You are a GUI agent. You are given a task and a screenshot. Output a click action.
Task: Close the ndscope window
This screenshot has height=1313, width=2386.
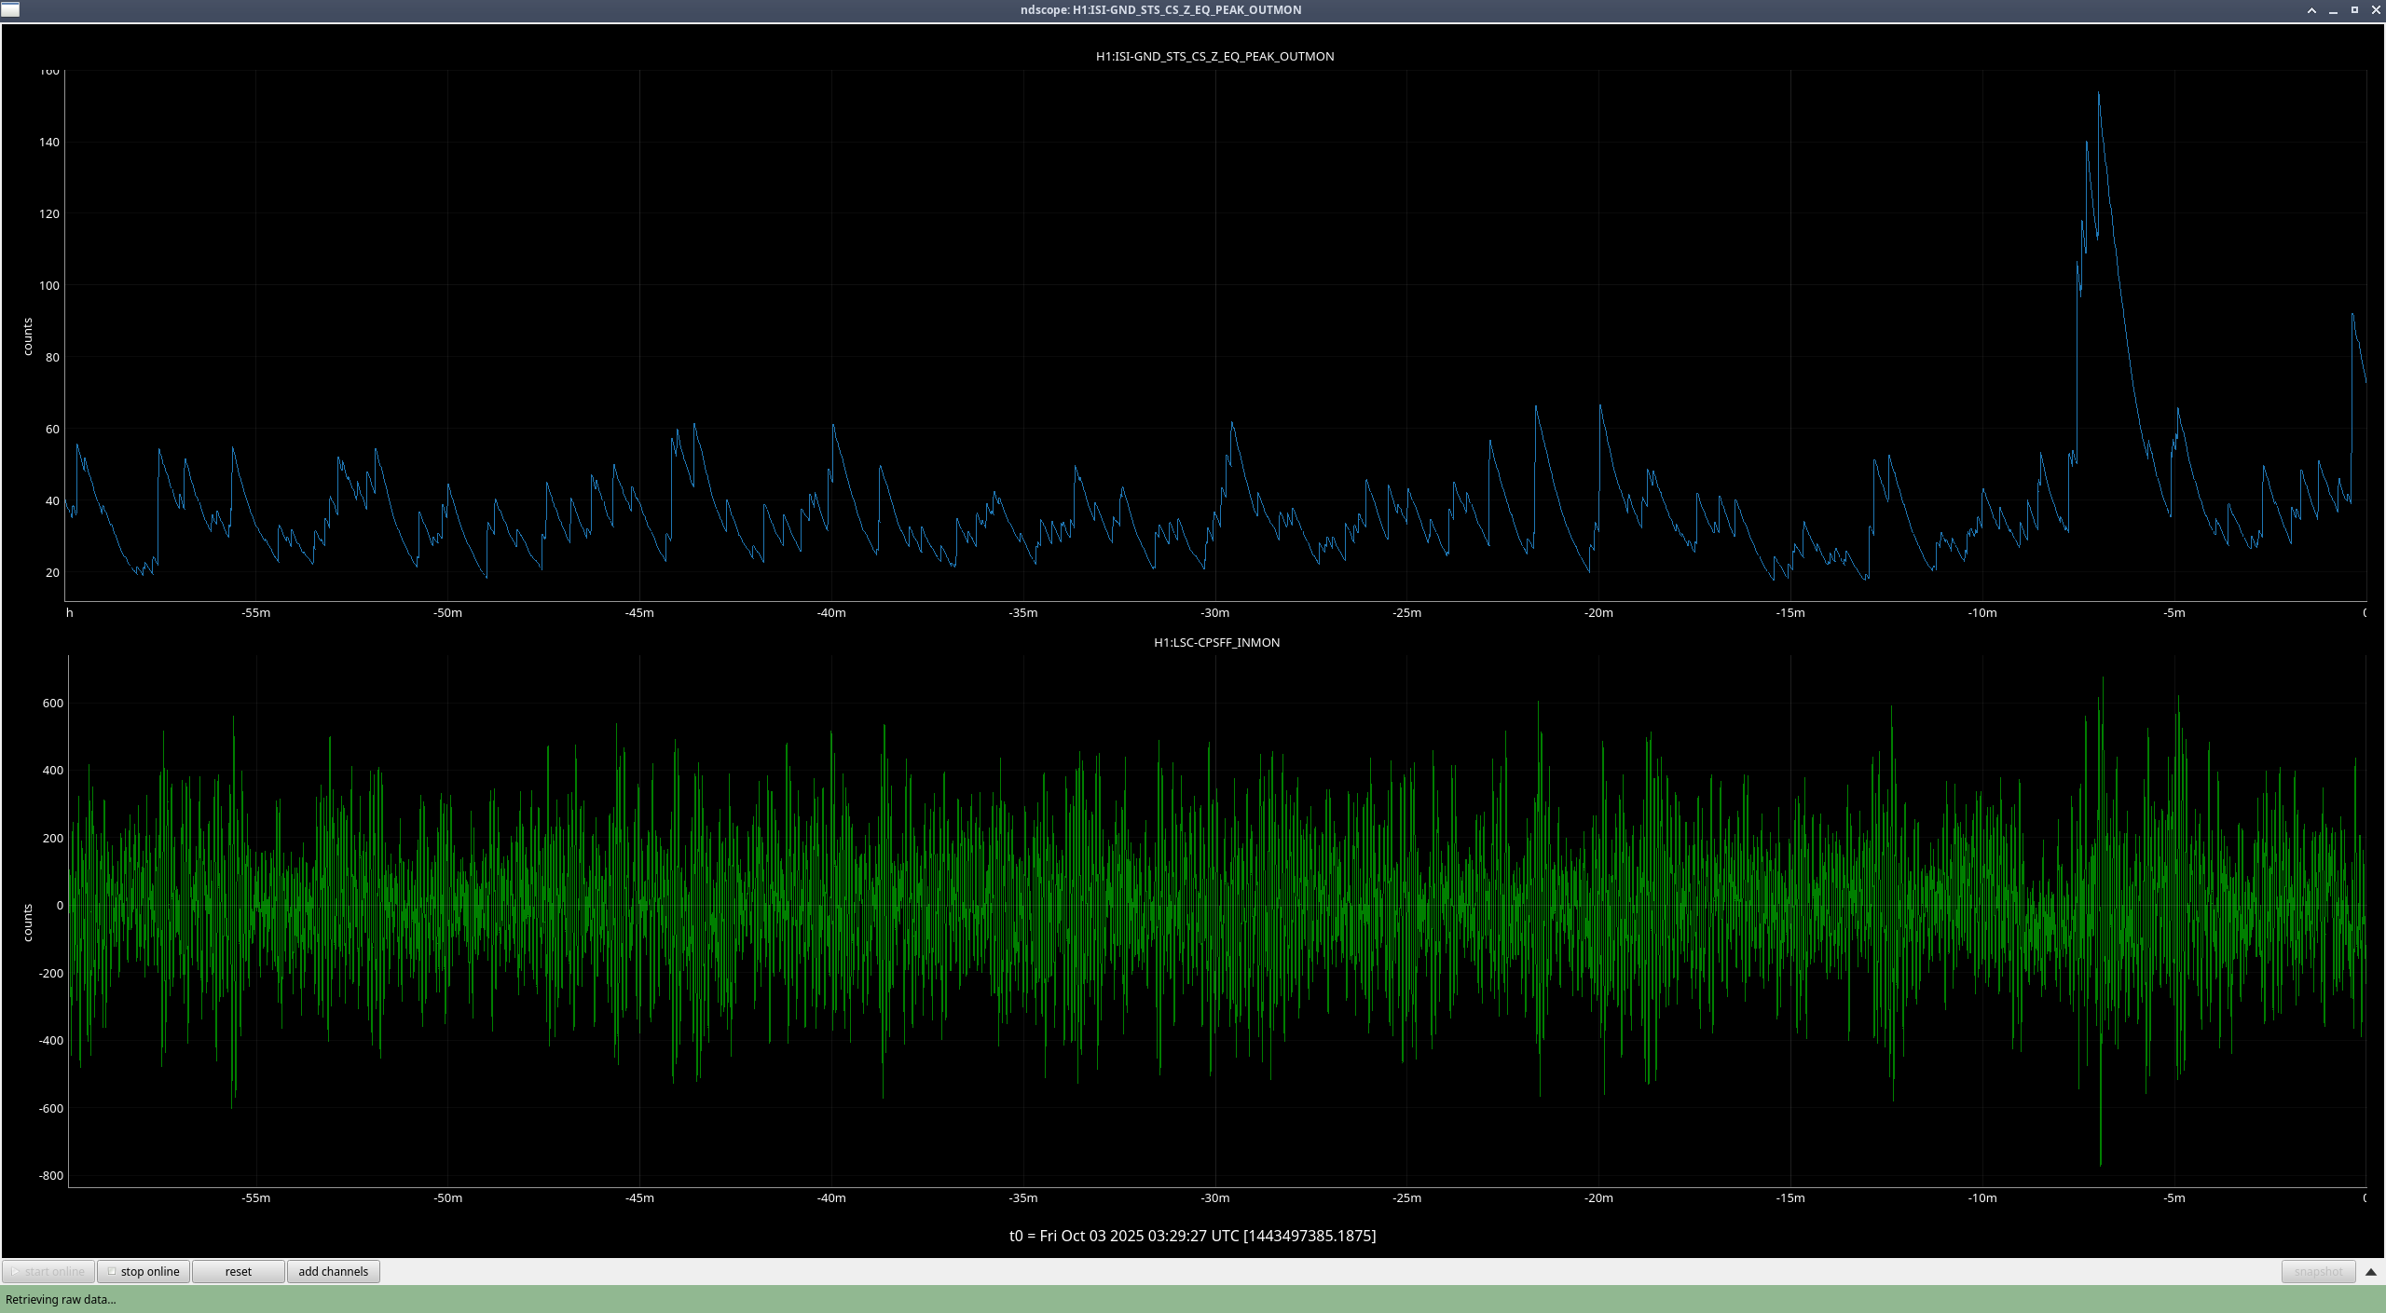[x=2376, y=10]
